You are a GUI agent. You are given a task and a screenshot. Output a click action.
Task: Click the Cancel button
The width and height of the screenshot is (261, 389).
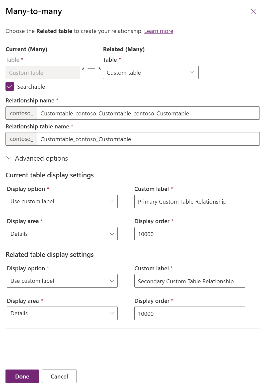pyautogui.click(x=59, y=376)
